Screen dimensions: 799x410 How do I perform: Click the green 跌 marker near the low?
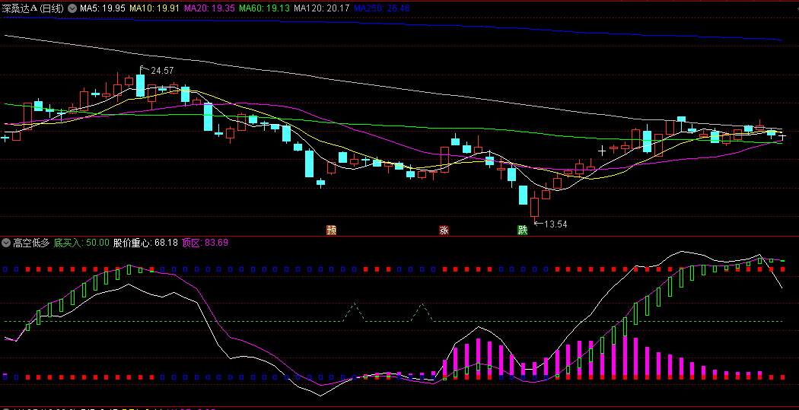point(522,230)
